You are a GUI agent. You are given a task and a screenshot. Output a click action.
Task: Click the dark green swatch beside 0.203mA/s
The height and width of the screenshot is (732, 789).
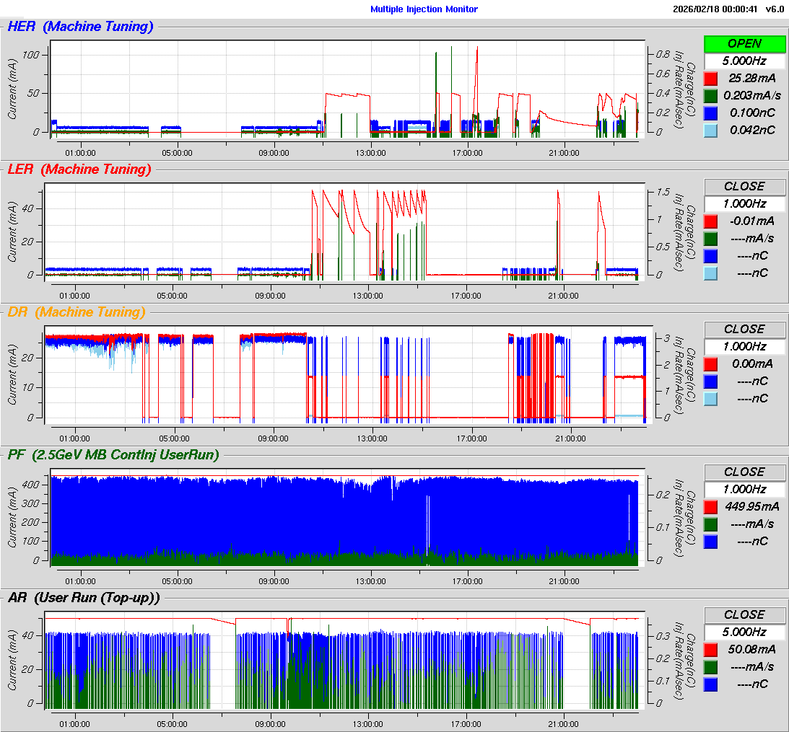click(711, 95)
